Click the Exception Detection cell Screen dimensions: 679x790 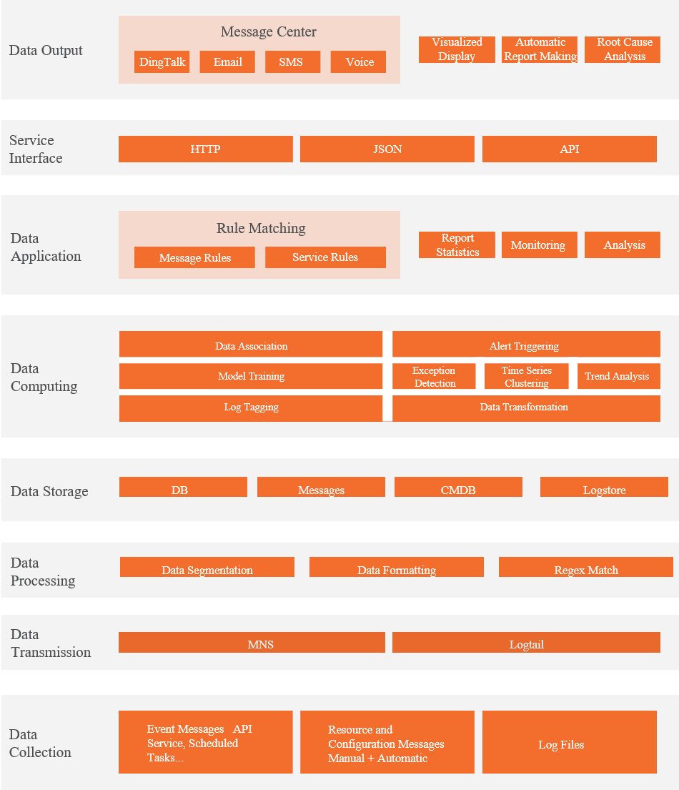(x=434, y=377)
